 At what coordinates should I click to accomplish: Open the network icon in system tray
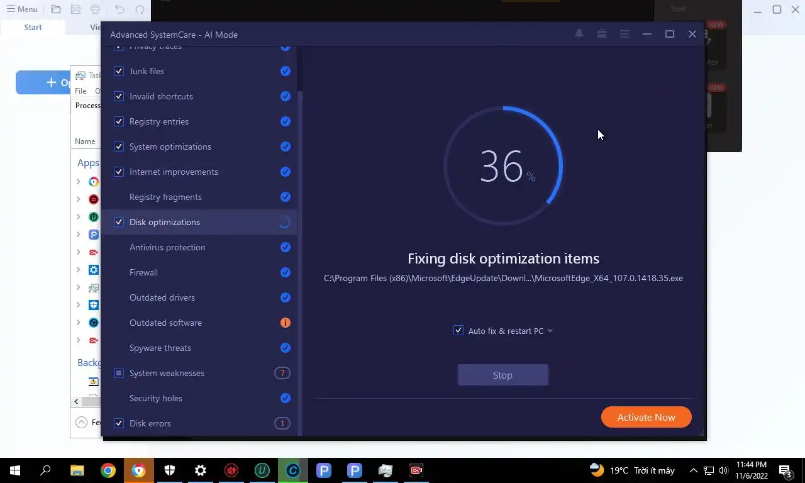pos(708,470)
